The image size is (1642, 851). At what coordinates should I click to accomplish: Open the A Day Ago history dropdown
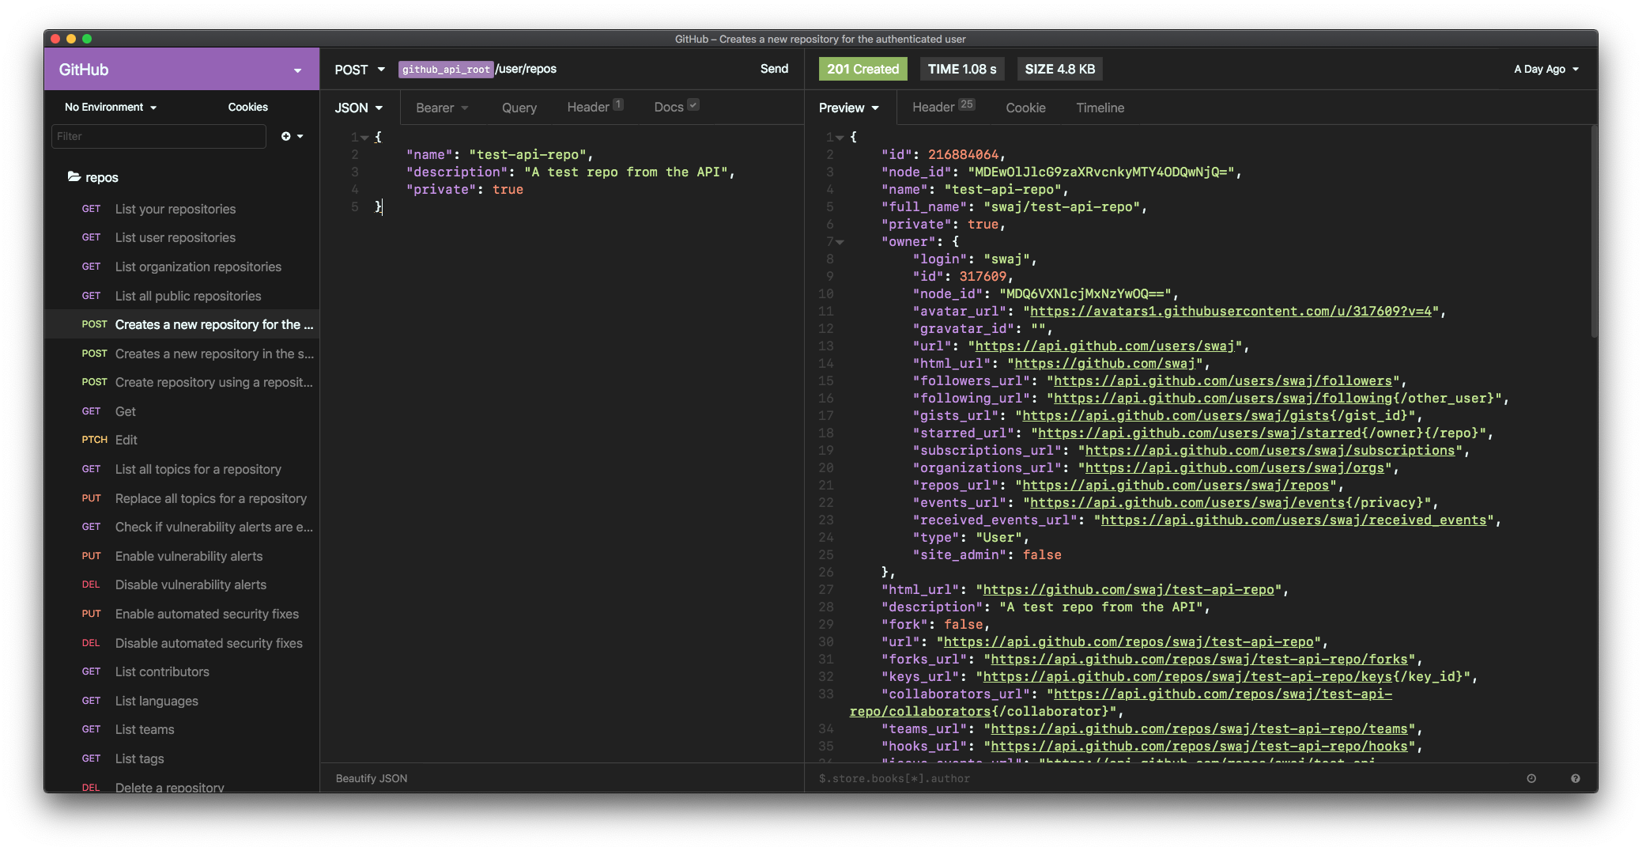pos(1546,69)
